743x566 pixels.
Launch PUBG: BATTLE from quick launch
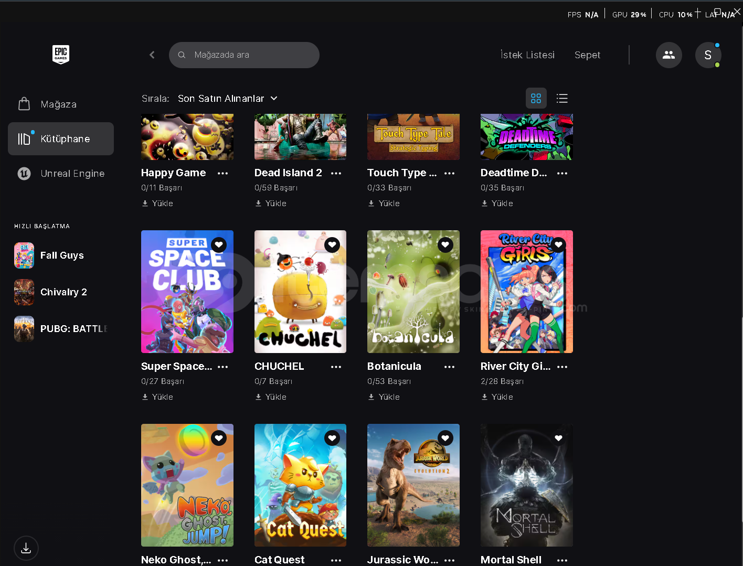(x=61, y=329)
